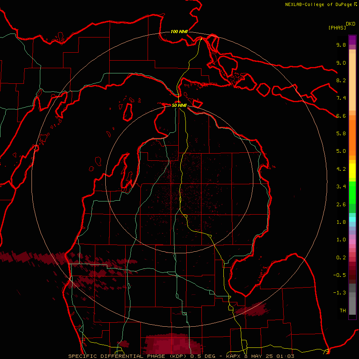Image resolution: width=359 pixels, height=359 pixels.
Task: Click the [PHAS] unit label
Action: [337, 28]
